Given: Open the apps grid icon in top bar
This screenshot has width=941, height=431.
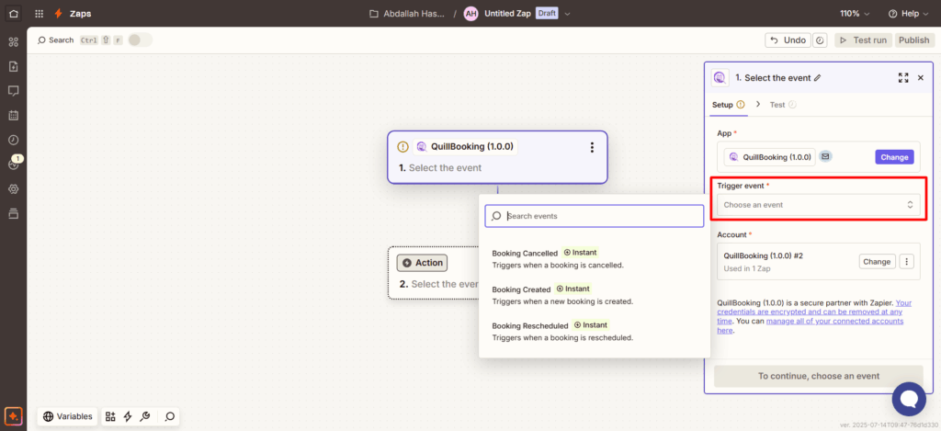Looking at the screenshot, I should click(39, 14).
